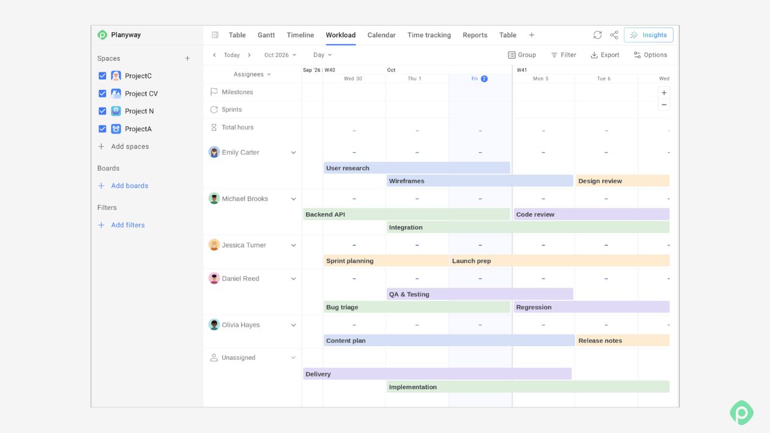This screenshot has width=770, height=433.
Task: Jump to Today
Action: tap(231, 55)
